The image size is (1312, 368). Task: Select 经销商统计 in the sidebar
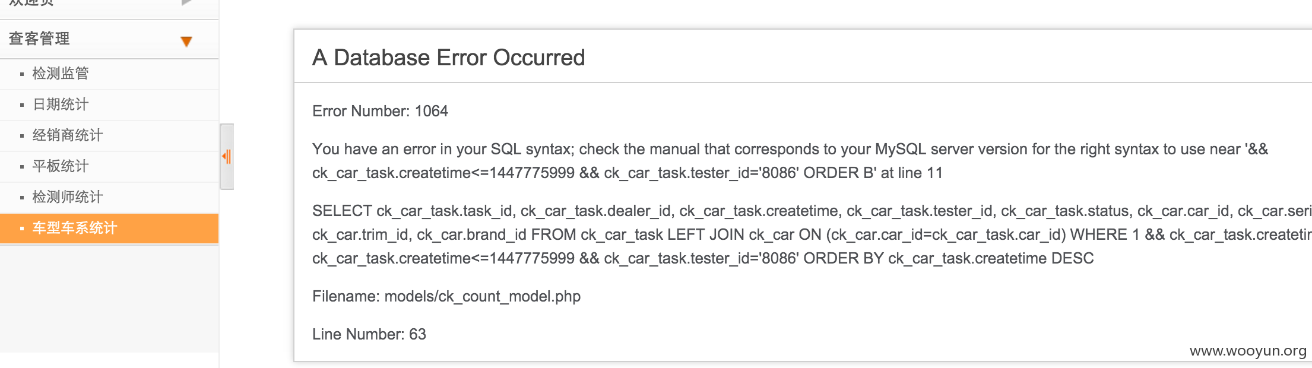tap(109, 135)
